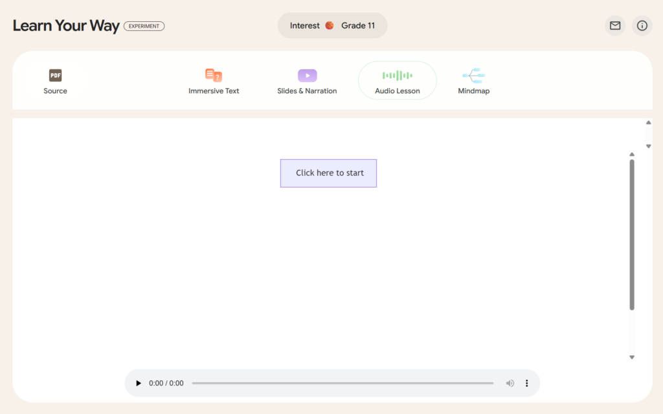Mute the audio using speaker icon
This screenshot has width=663, height=414.
click(510, 383)
